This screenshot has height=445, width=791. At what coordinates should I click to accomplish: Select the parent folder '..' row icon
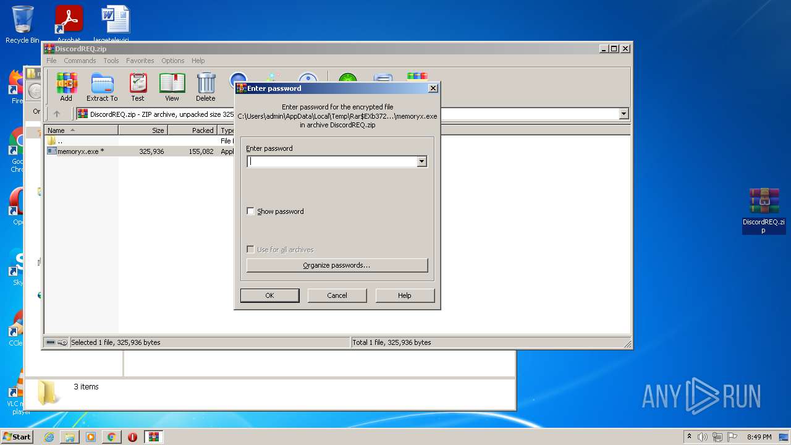pyautogui.click(x=52, y=141)
